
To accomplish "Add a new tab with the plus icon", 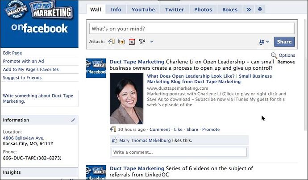I will pyautogui.click(x=260, y=9).
